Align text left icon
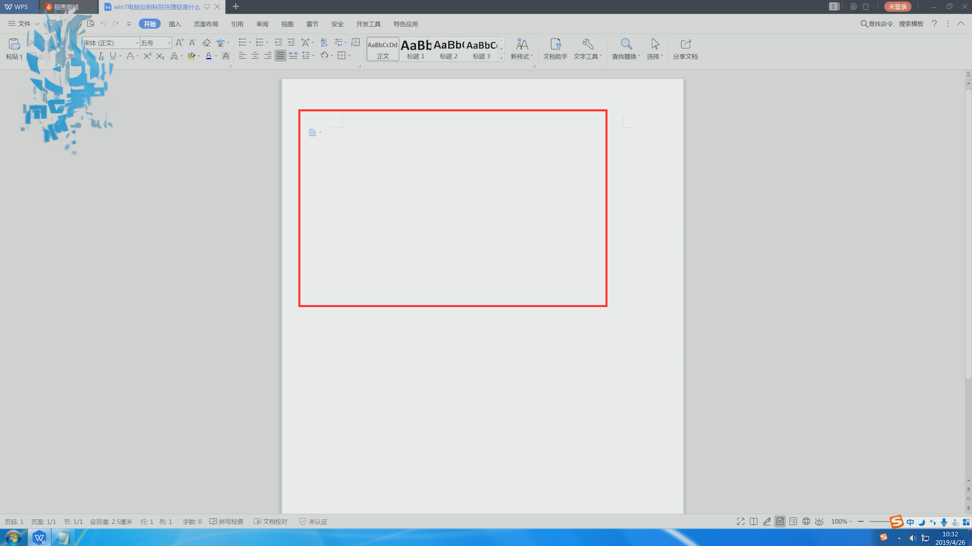972x546 pixels. click(x=242, y=56)
